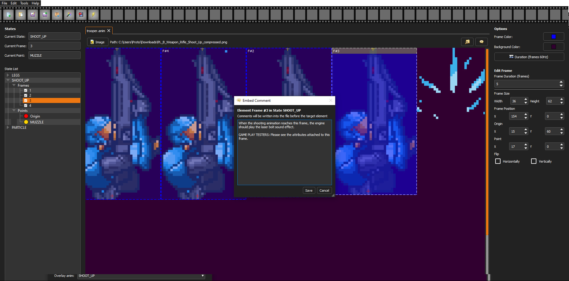This screenshot has height=281, width=569.
Task: Click the comment bubble icon near the canvas
Action: click(481, 42)
